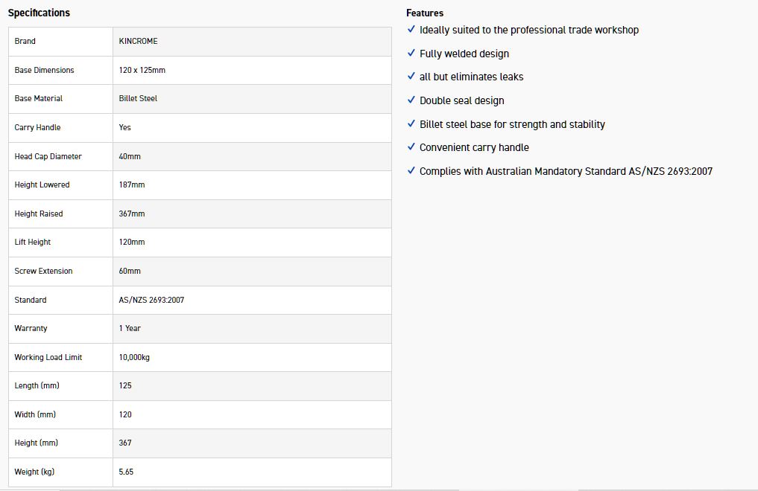Screen dimensions: 758x491
Task: Click the checkmark next to 'Fully welded design'
Action: click(x=411, y=54)
